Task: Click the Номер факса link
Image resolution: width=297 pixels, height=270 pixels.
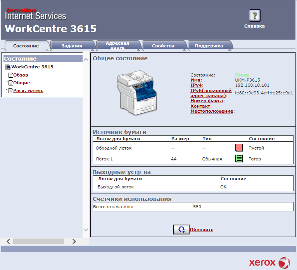Action: coord(207,101)
